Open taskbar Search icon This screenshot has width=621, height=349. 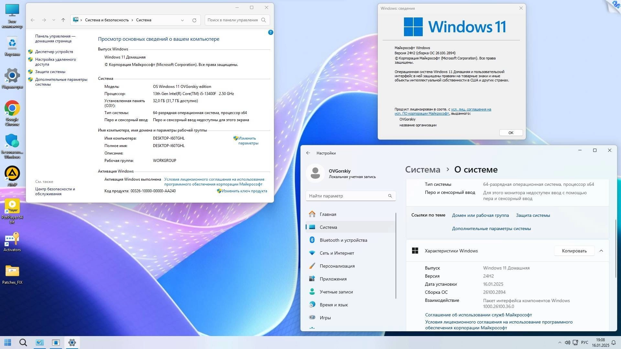pos(23,342)
